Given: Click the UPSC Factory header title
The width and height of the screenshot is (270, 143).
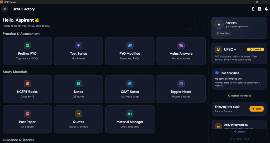Looking at the screenshot, I should [x=23, y=9].
